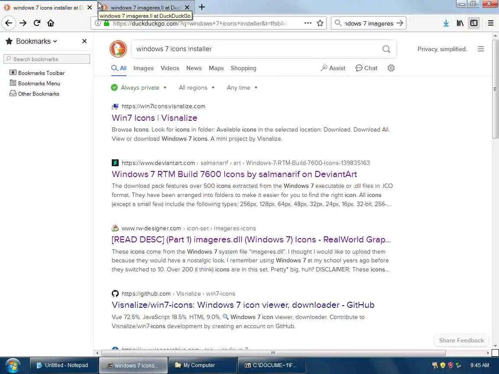Screen dimensions: 499x374
Task: Open a new browser tab
Action: click(201, 7)
